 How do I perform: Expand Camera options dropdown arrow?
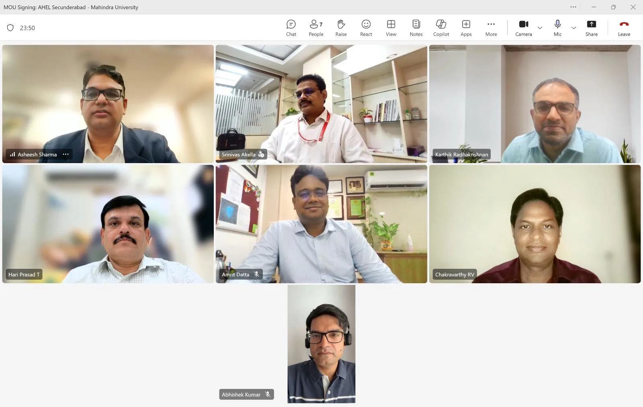[540, 28]
